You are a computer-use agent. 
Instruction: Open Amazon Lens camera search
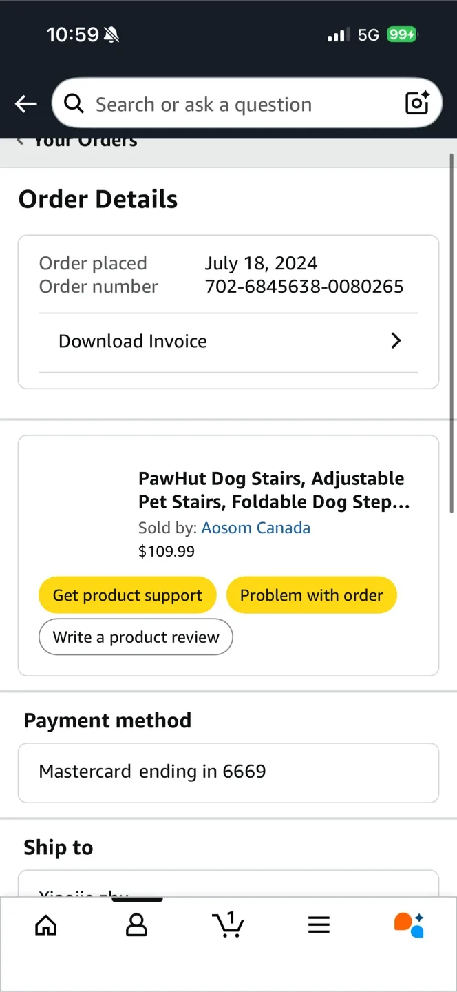tap(417, 103)
